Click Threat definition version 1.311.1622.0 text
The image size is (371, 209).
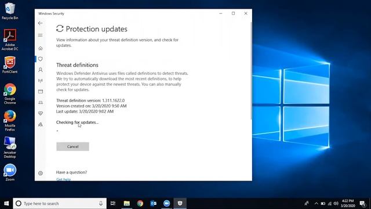point(90,100)
